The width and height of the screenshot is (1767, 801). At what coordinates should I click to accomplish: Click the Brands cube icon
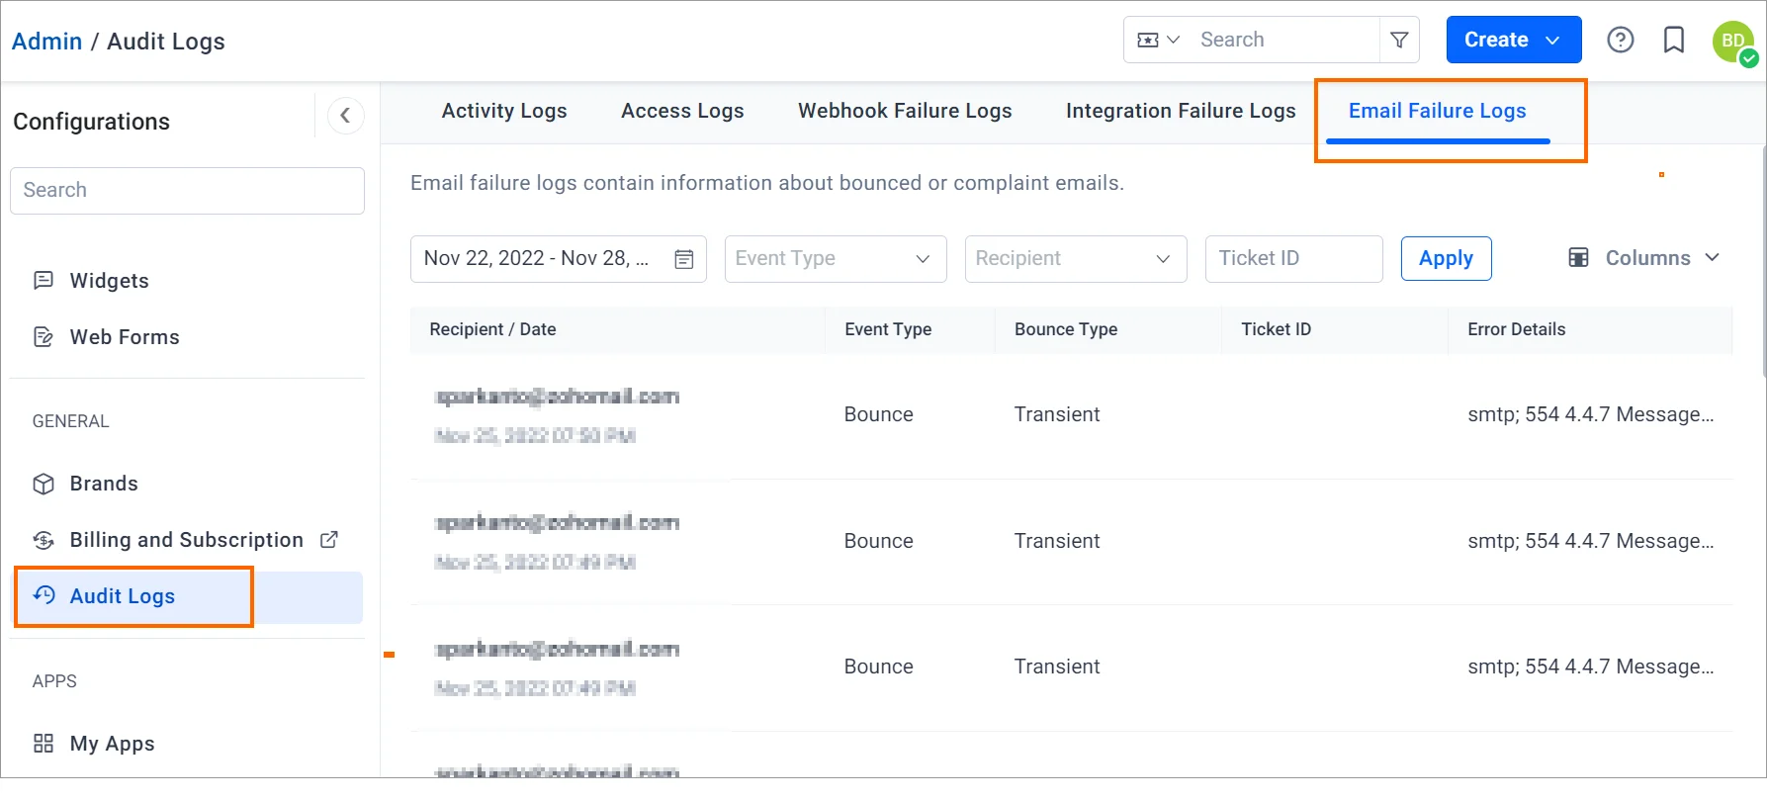pyautogui.click(x=44, y=484)
